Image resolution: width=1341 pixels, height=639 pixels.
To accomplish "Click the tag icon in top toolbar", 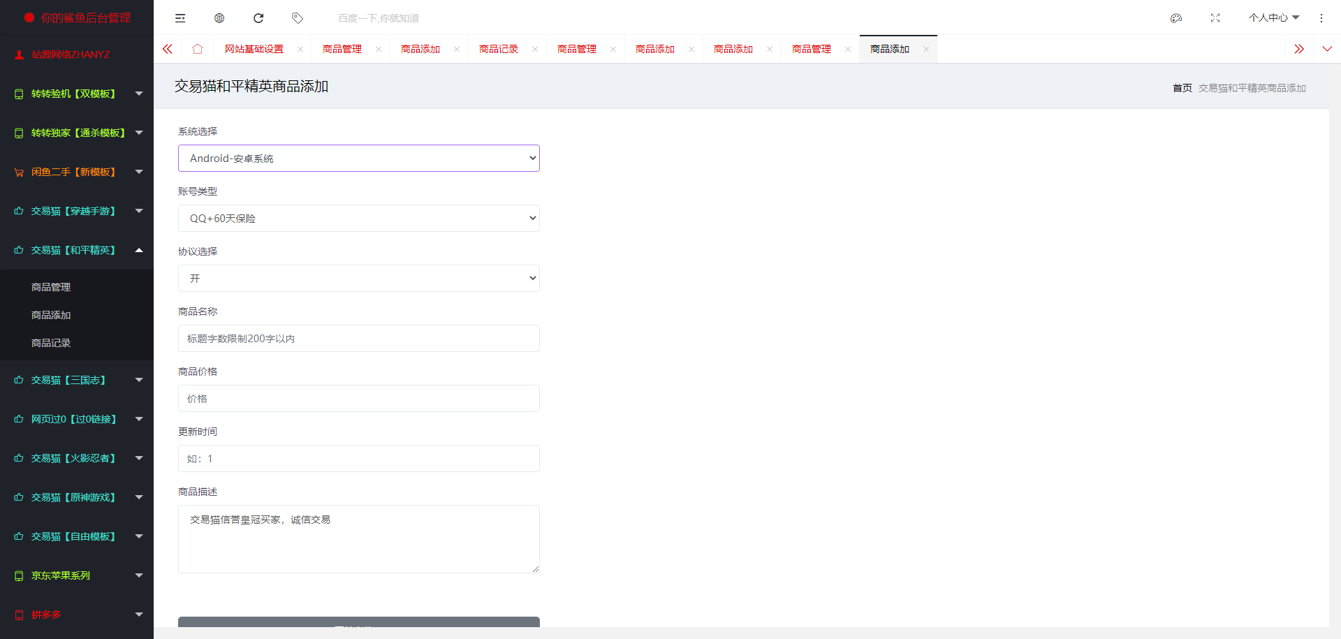I will (298, 18).
